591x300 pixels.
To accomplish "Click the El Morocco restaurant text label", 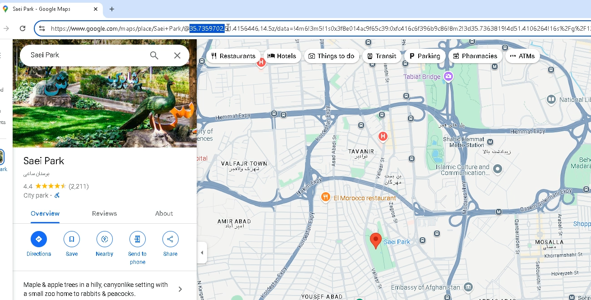I will [x=365, y=198].
